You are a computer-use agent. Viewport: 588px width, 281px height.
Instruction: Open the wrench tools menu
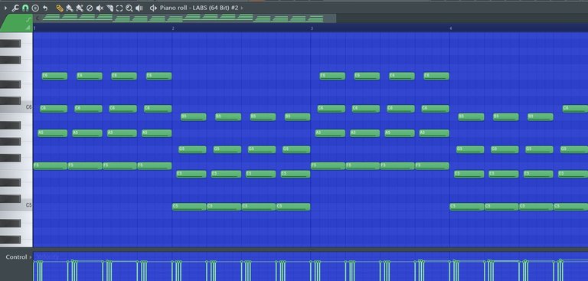pyautogui.click(x=15, y=8)
